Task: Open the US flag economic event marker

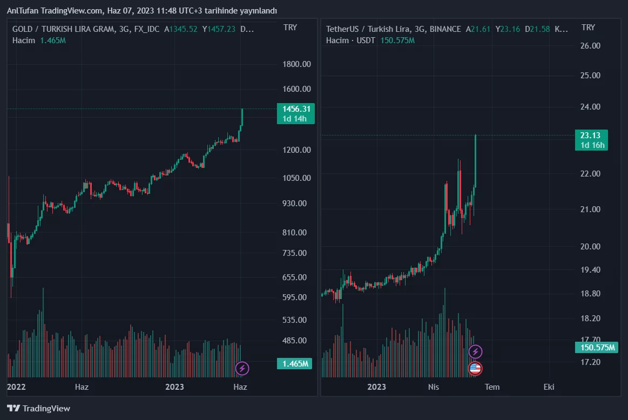Action: click(475, 369)
